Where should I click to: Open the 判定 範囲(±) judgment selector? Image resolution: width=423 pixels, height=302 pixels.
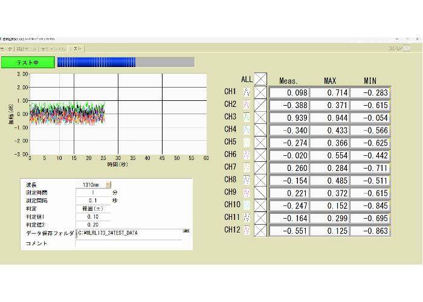(x=93, y=208)
